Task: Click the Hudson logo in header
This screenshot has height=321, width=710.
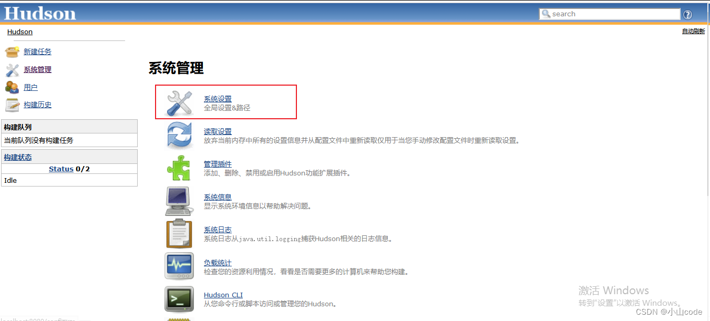Action: coord(40,13)
